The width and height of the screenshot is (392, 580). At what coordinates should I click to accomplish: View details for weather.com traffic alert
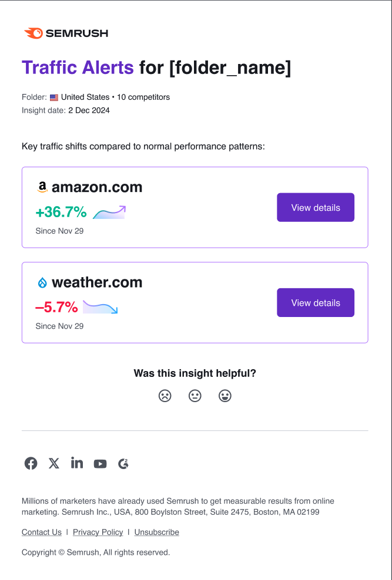tap(316, 302)
